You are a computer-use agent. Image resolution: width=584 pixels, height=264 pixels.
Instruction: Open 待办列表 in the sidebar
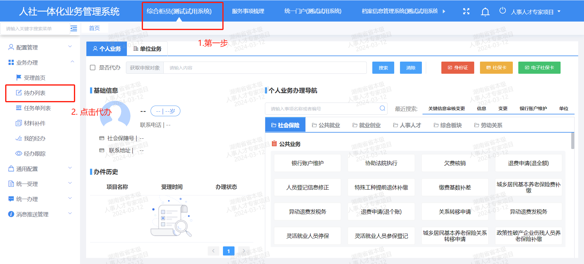[x=35, y=93]
